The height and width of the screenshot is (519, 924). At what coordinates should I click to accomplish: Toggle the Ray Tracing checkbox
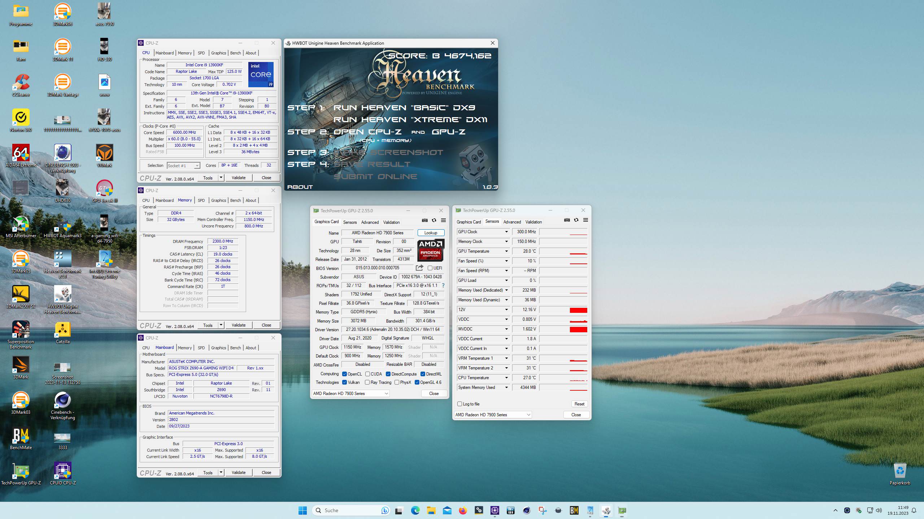[x=367, y=382]
